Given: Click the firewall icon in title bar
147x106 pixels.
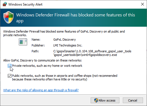Looking at the screenshot, I should (5, 4).
